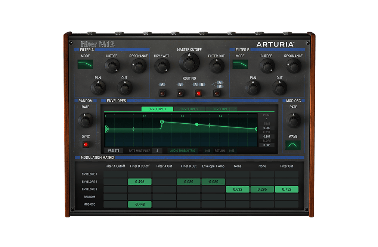378x247 pixels.
Task: Toggle the Random Sync button
Action: [86, 145]
